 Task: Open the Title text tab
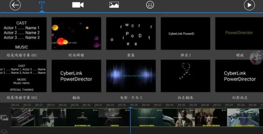click(41, 5)
